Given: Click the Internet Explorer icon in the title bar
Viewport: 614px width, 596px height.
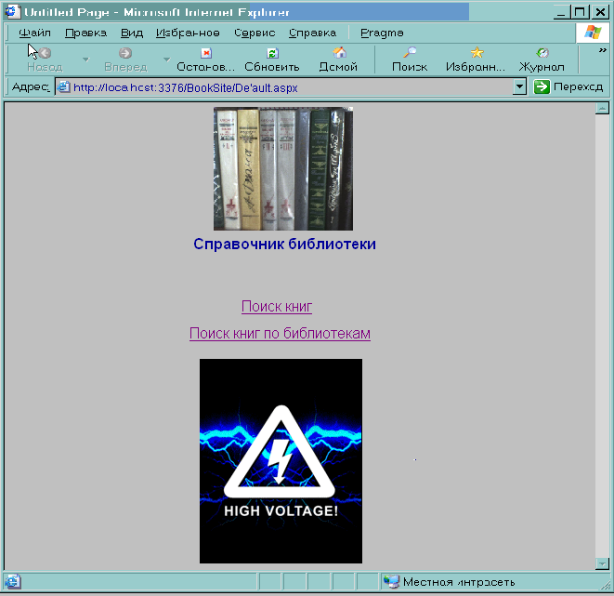Looking at the screenshot, I should [x=12, y=12].
